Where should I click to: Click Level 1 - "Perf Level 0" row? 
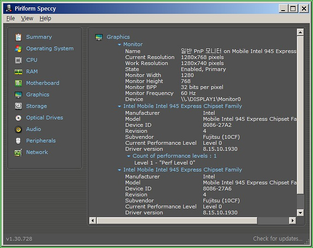click(165, 163)
